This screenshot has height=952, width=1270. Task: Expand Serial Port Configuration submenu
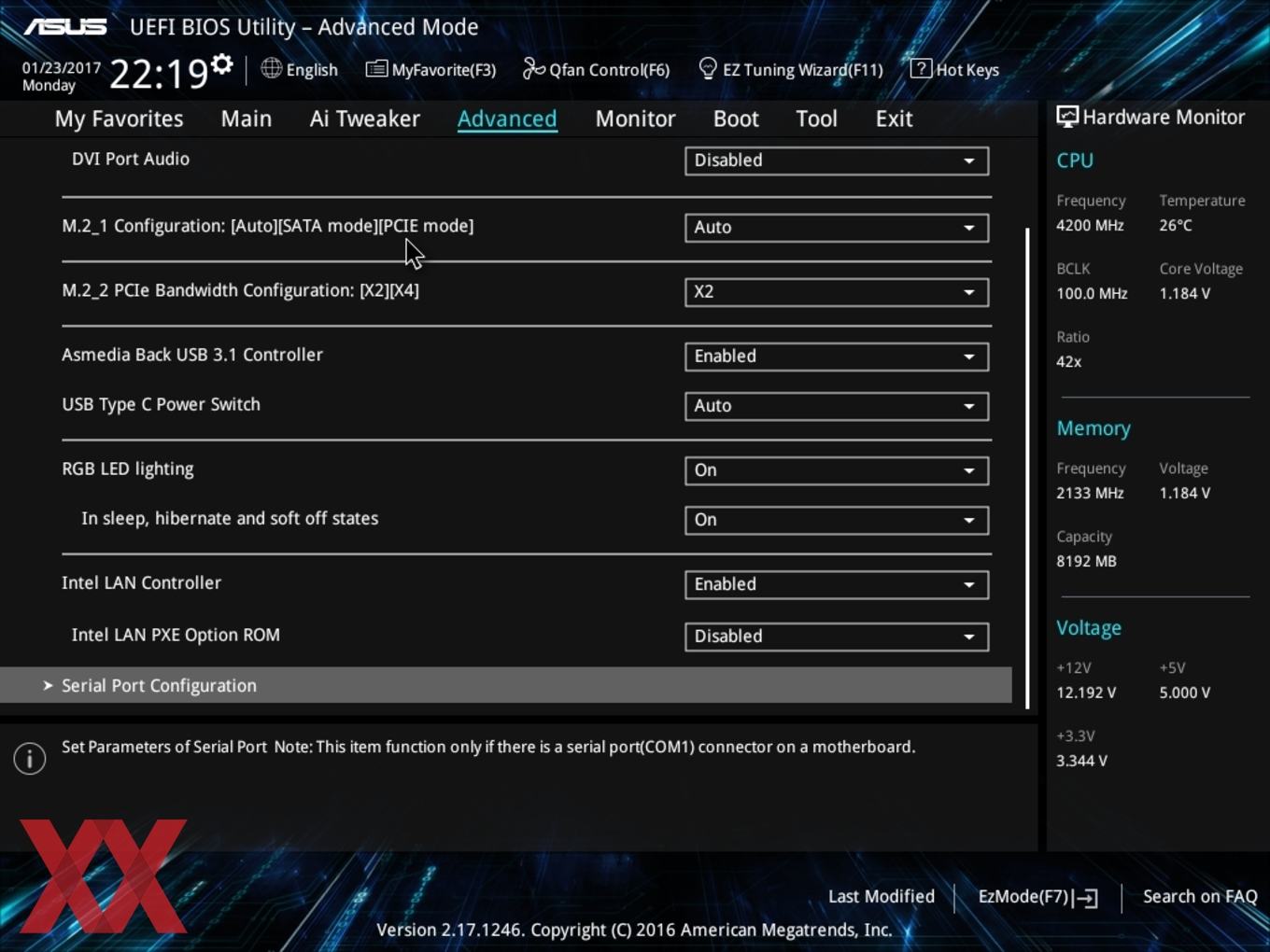(x=506, y=685)
